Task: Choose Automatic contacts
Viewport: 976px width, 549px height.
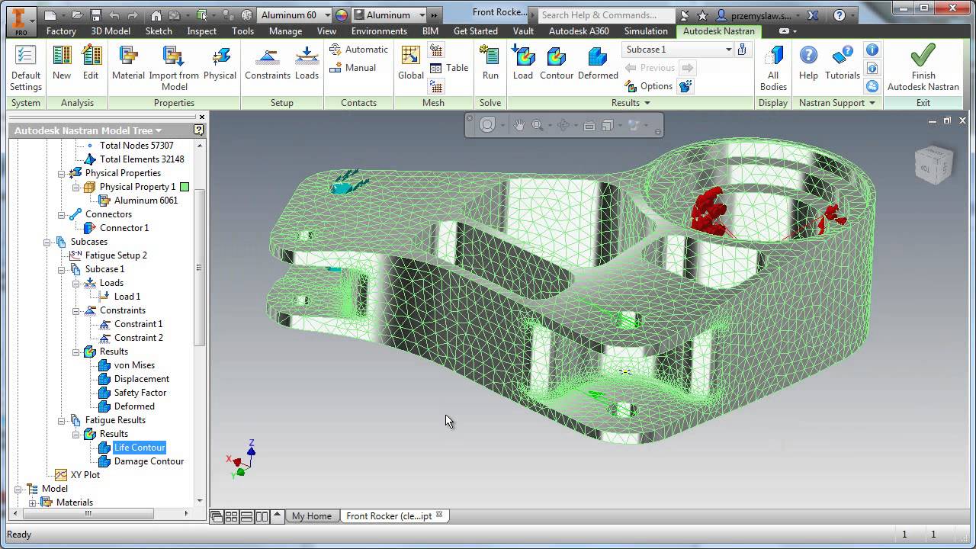Action: coord(358,50)
